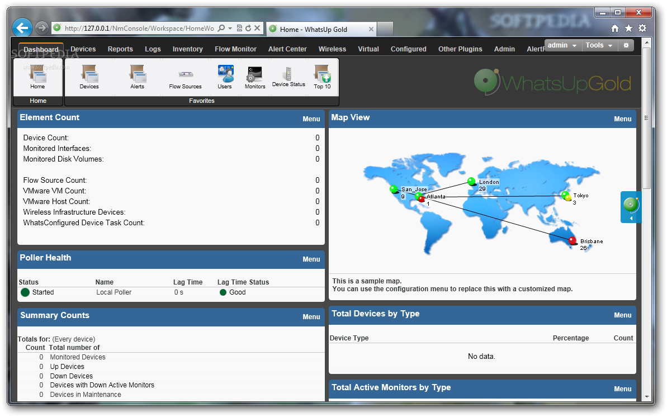
Task: Open the address bar history dropdown arrow
Action: pyautogui.click(x=230, y=28)
